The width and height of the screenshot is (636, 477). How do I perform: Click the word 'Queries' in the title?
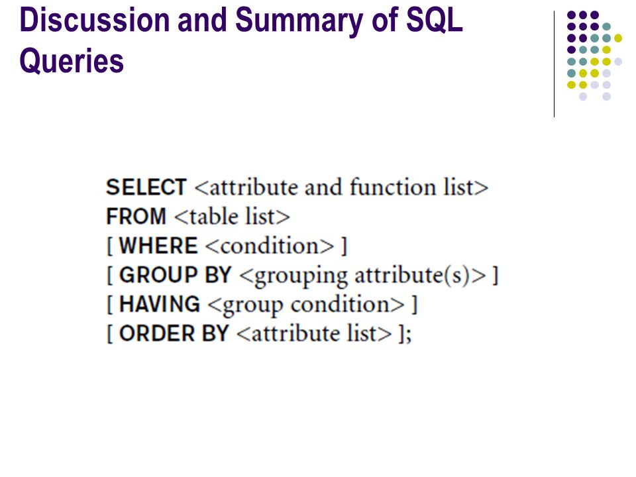coord(72,61)
